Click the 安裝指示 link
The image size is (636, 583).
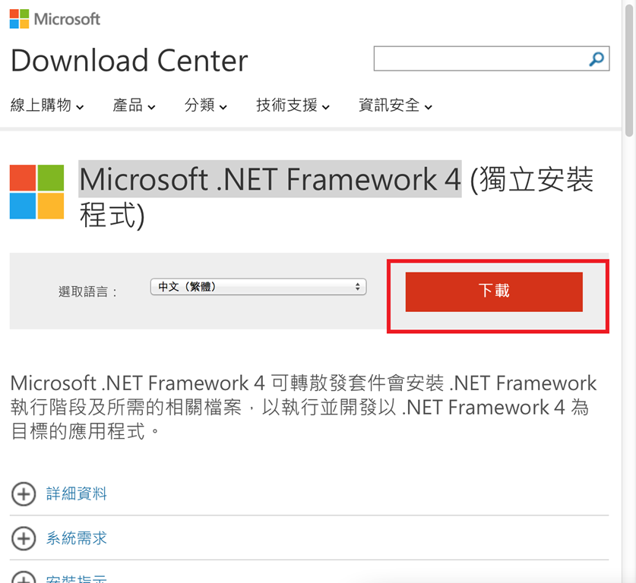[x=76, y=578]
